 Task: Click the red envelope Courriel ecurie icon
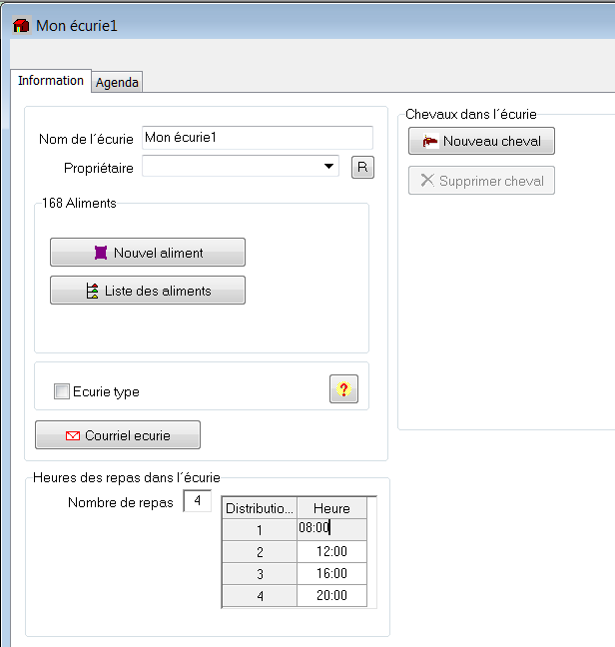(73, 435)
